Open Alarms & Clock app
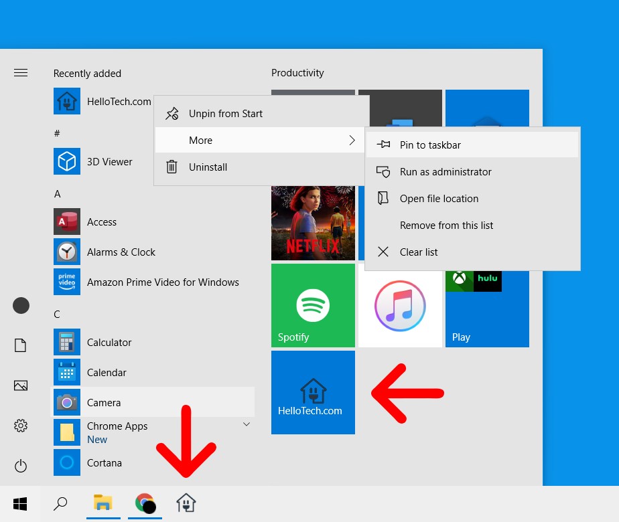619x522 pixels. pyautogui.click(x=105, y=252)
